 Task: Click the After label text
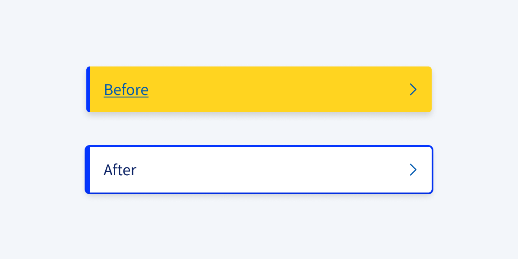point(120,170)
